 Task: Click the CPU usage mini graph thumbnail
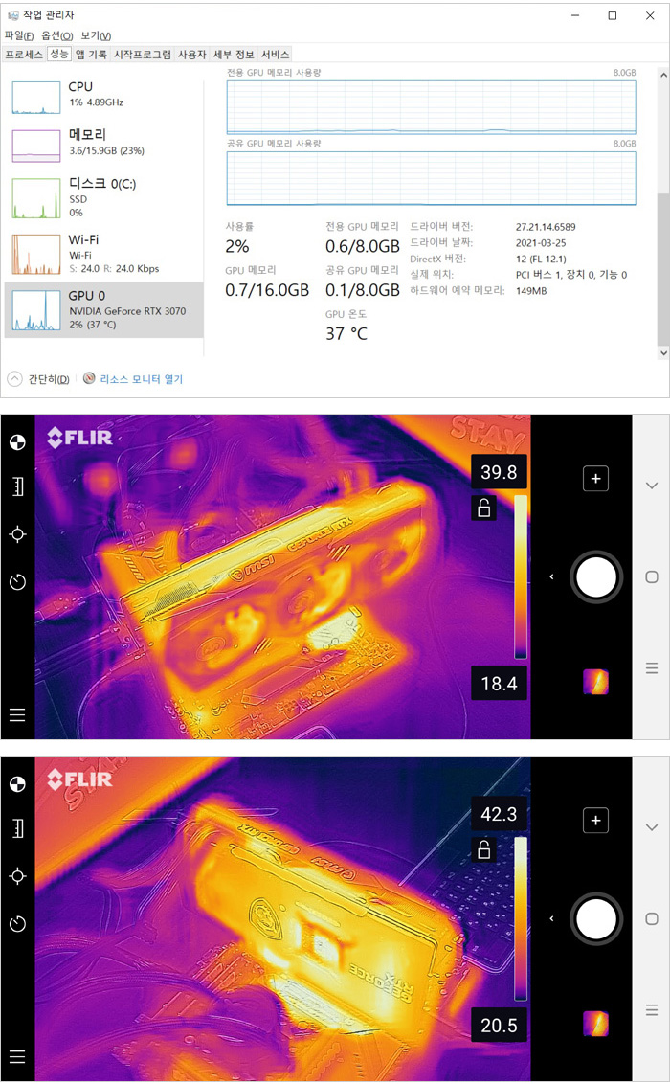(x=36, y=98)
